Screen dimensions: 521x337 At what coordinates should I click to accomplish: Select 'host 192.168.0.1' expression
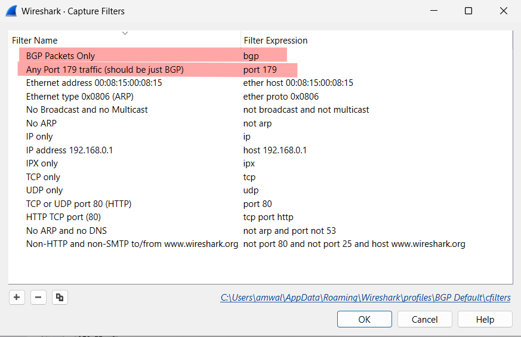(x=275, y=150)
